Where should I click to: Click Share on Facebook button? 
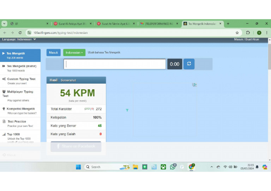[x=76, y=146]
